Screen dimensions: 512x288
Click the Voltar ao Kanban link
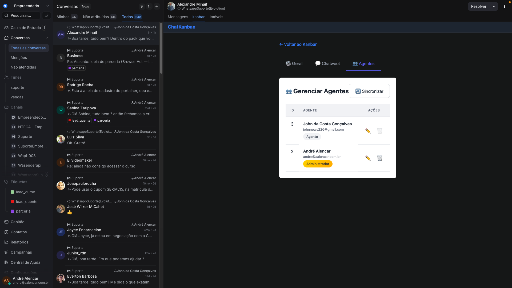298,44
